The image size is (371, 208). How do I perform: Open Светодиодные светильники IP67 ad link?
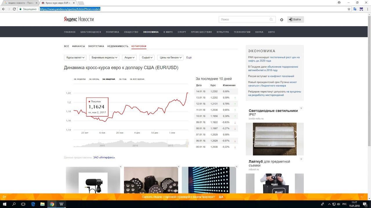(x=273, y=113)
